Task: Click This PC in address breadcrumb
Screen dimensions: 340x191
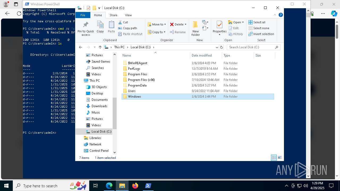Action: 119,47
